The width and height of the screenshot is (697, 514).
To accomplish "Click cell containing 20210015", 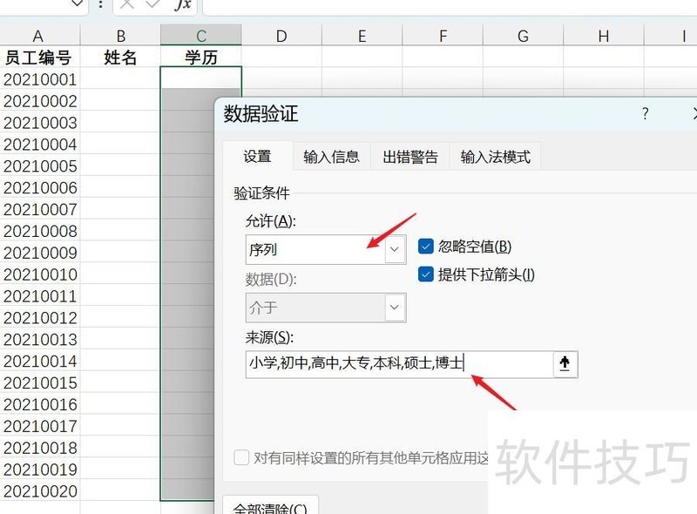I will (x=39, y=382).
